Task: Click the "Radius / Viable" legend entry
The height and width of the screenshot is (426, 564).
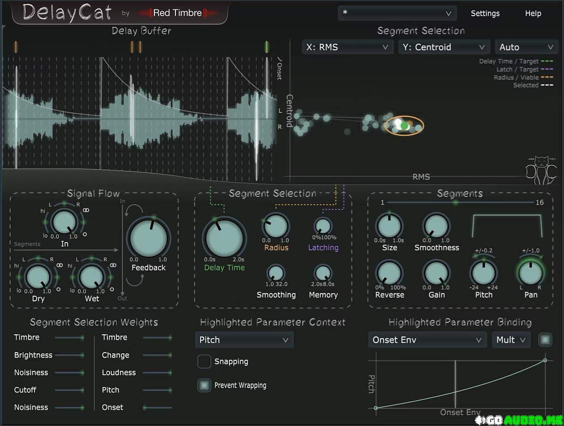Action: 523,77
